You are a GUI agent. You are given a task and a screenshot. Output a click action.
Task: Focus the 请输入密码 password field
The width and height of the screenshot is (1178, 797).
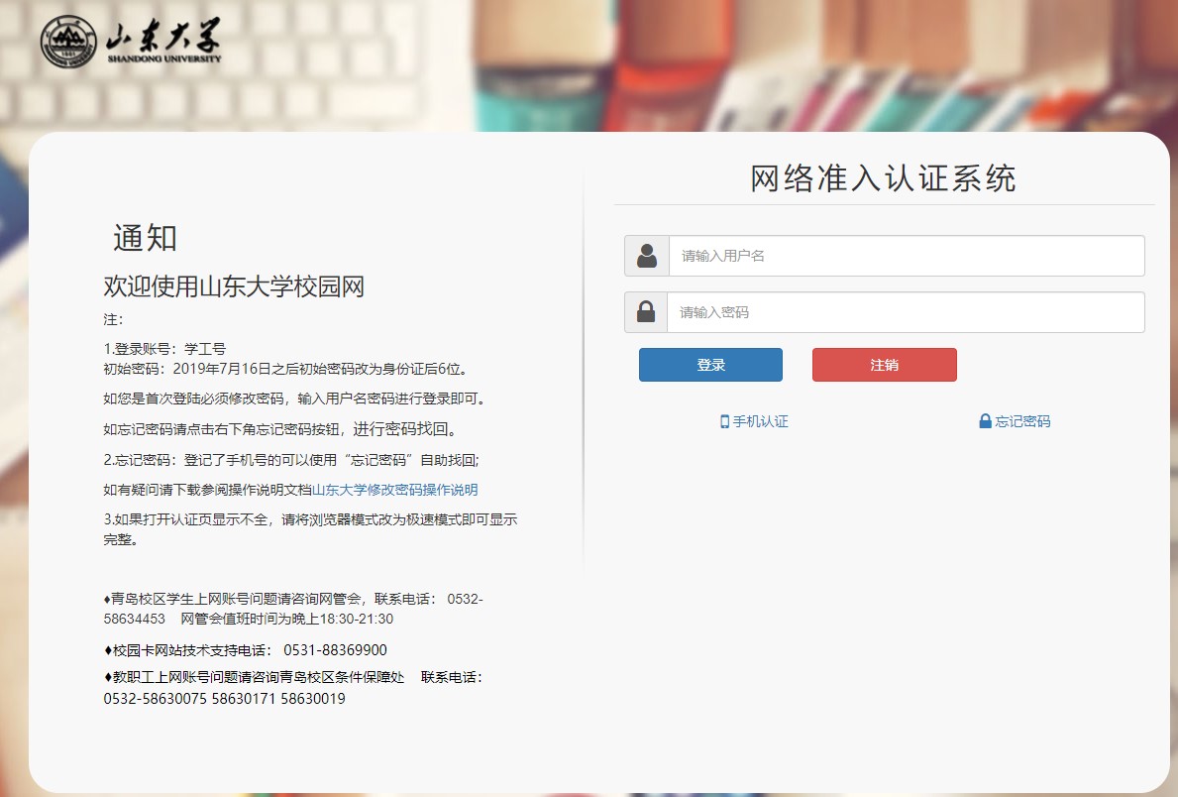(906, 312)
